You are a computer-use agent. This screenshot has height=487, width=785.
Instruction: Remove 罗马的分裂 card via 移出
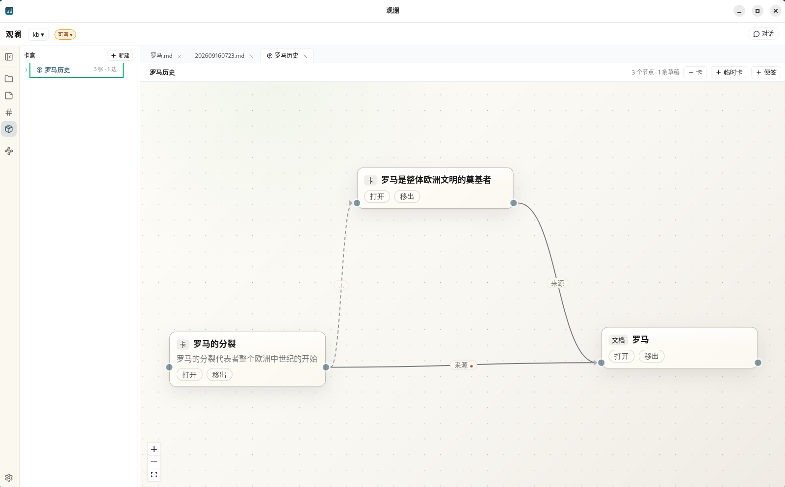coord(219,375)
